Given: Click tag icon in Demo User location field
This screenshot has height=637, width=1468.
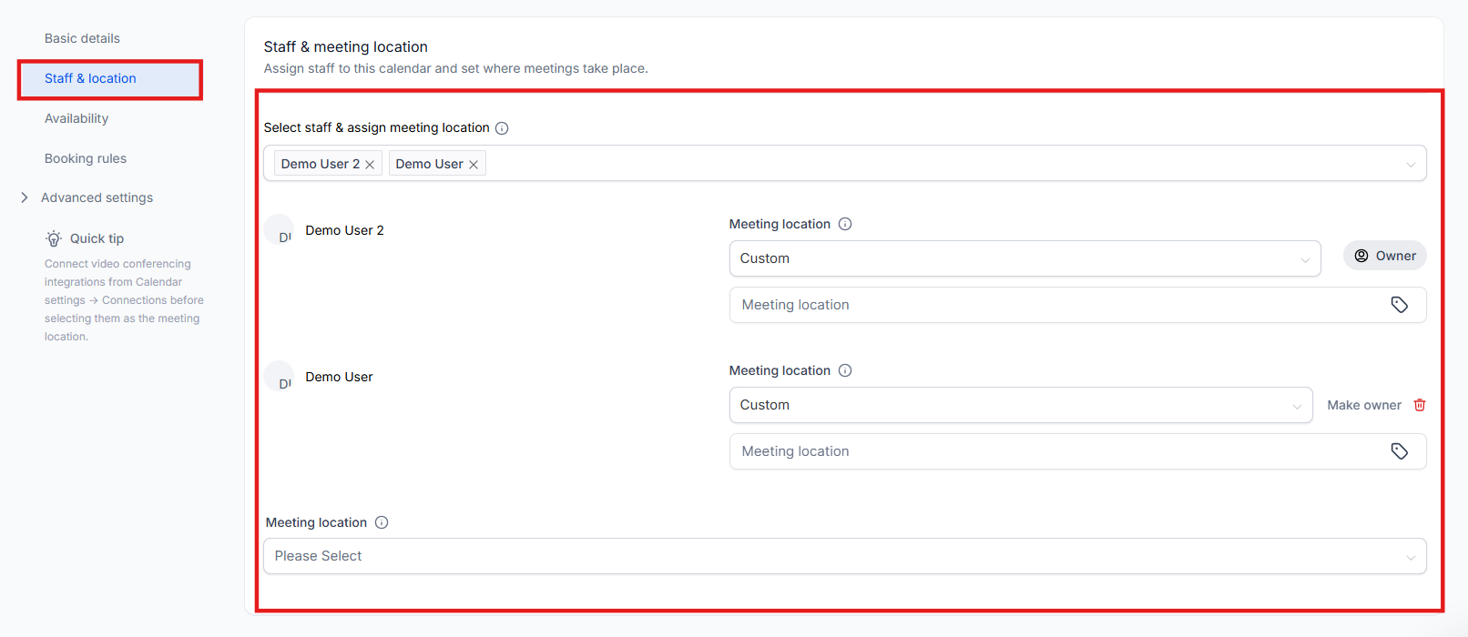Looking at the screenshot, I should (x=1399, y=451).
